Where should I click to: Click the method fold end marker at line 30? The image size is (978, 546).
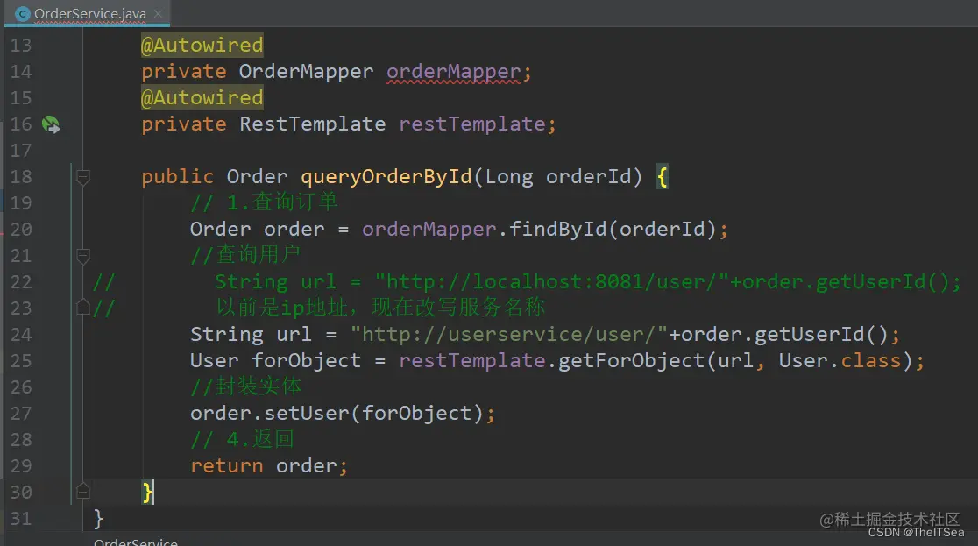83,492
